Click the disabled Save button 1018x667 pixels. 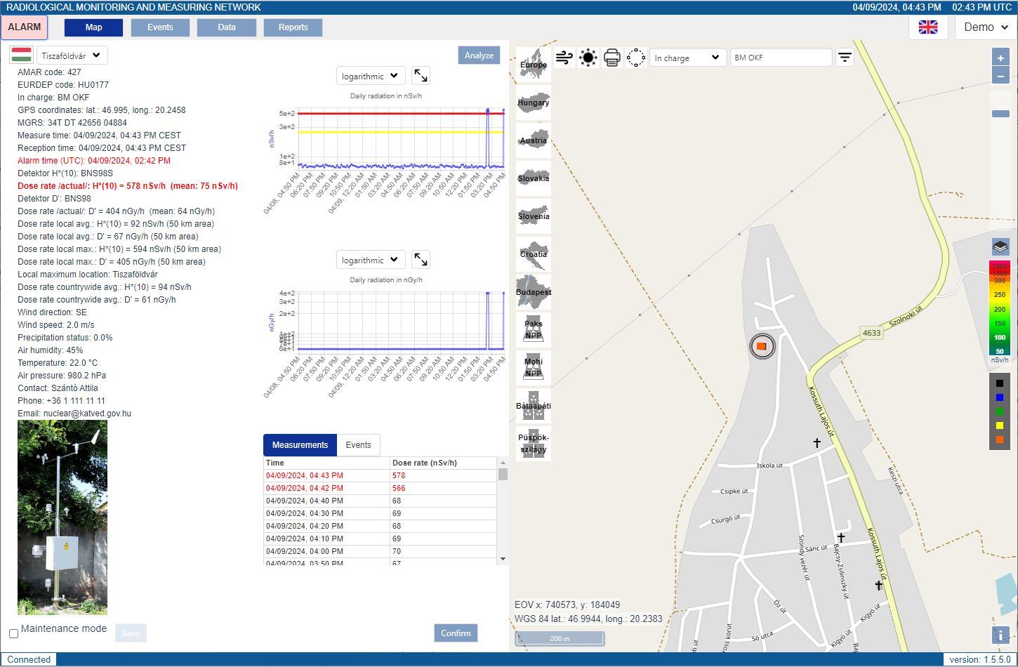131,633
